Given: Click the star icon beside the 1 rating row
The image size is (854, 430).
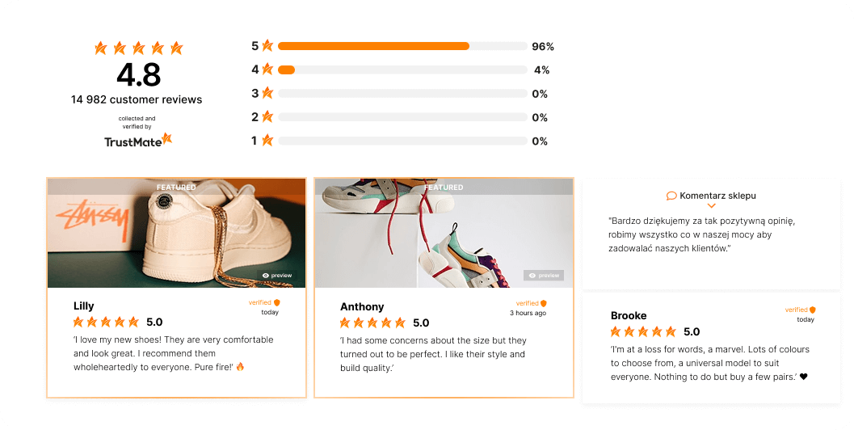Looking at the screenshot, I should pyautogui.click(x=267, y=141).
